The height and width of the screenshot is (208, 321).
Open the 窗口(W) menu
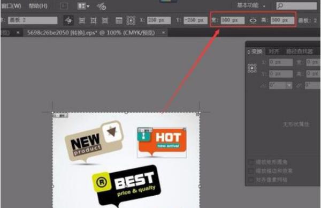point(11,6)
